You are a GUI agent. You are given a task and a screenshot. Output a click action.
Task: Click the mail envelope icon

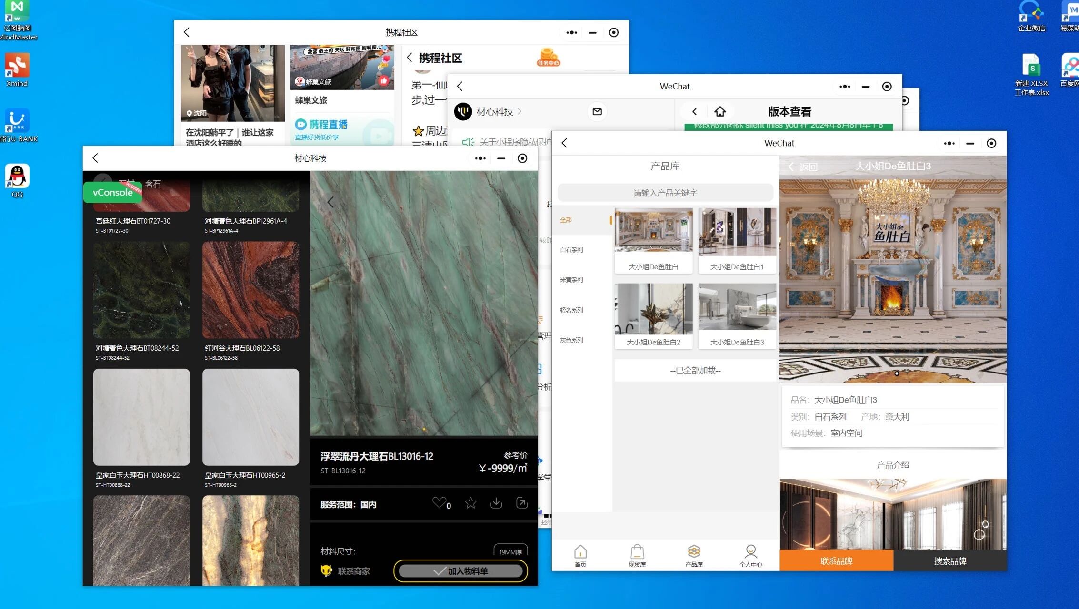pos(597,112)
